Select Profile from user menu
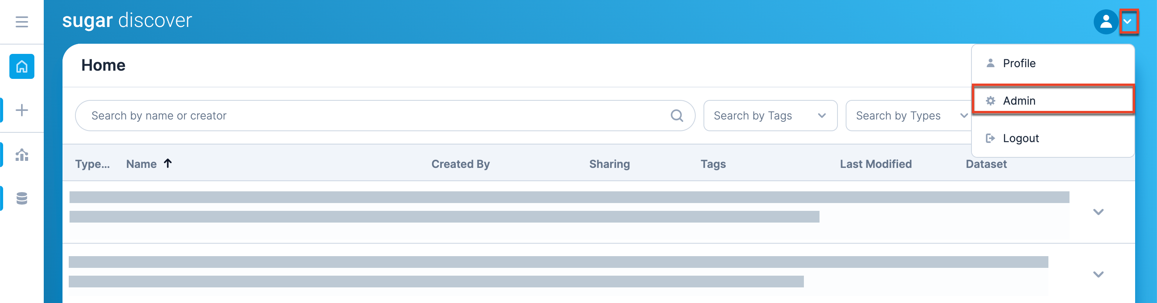 [x=1019, y=63]
